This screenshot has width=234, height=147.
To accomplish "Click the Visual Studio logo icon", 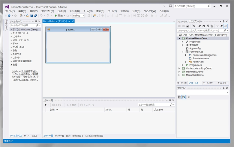I will pyautogui.click(x=7, y=7).
